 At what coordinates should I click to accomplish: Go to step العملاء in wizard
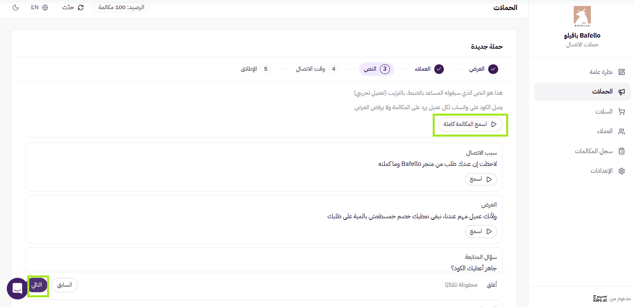429,69
